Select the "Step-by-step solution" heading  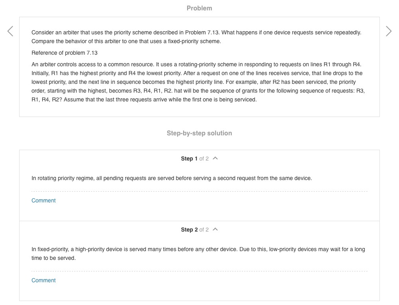[199, 133]
